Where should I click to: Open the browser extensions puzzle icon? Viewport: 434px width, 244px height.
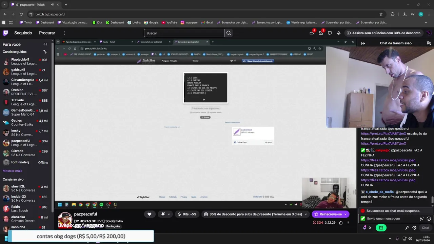coord(392,14)
